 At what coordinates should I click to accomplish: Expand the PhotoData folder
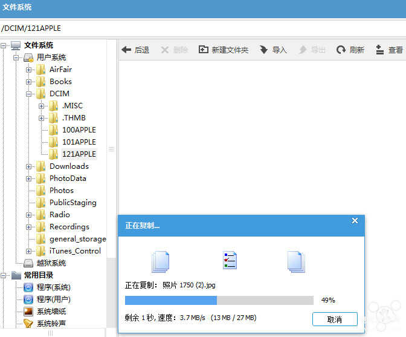28,178
